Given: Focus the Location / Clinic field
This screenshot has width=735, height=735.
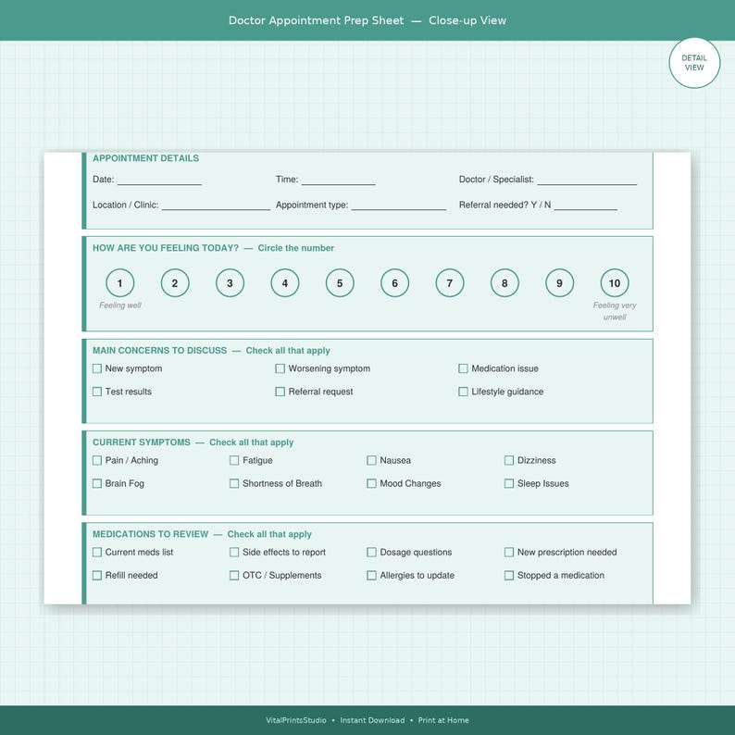Looking at the screenshot, I should (x=216, y=206).
